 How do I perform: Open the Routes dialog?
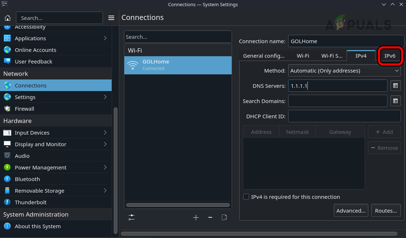pyautogui.click(x=386, y=210)
